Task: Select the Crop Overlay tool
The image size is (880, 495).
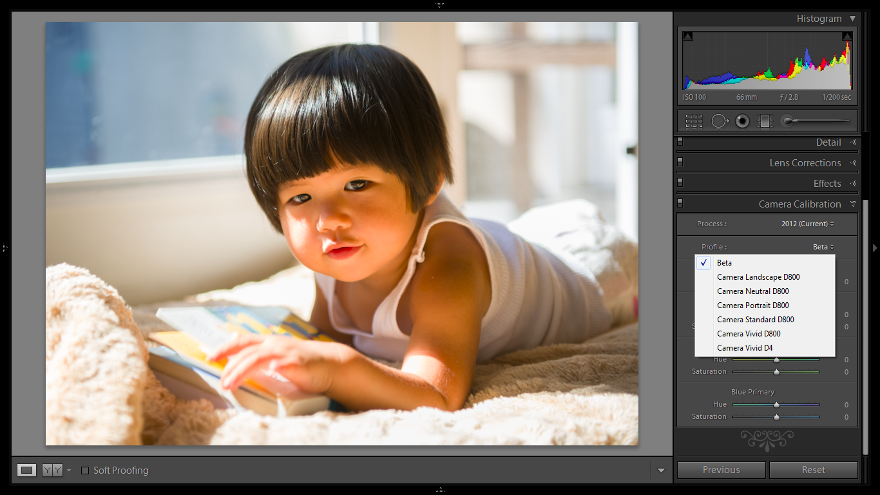Action: point(694,121)
